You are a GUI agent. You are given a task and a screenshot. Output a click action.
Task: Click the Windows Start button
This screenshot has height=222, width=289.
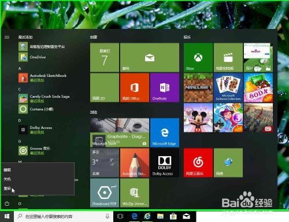(x=7, y=217)
